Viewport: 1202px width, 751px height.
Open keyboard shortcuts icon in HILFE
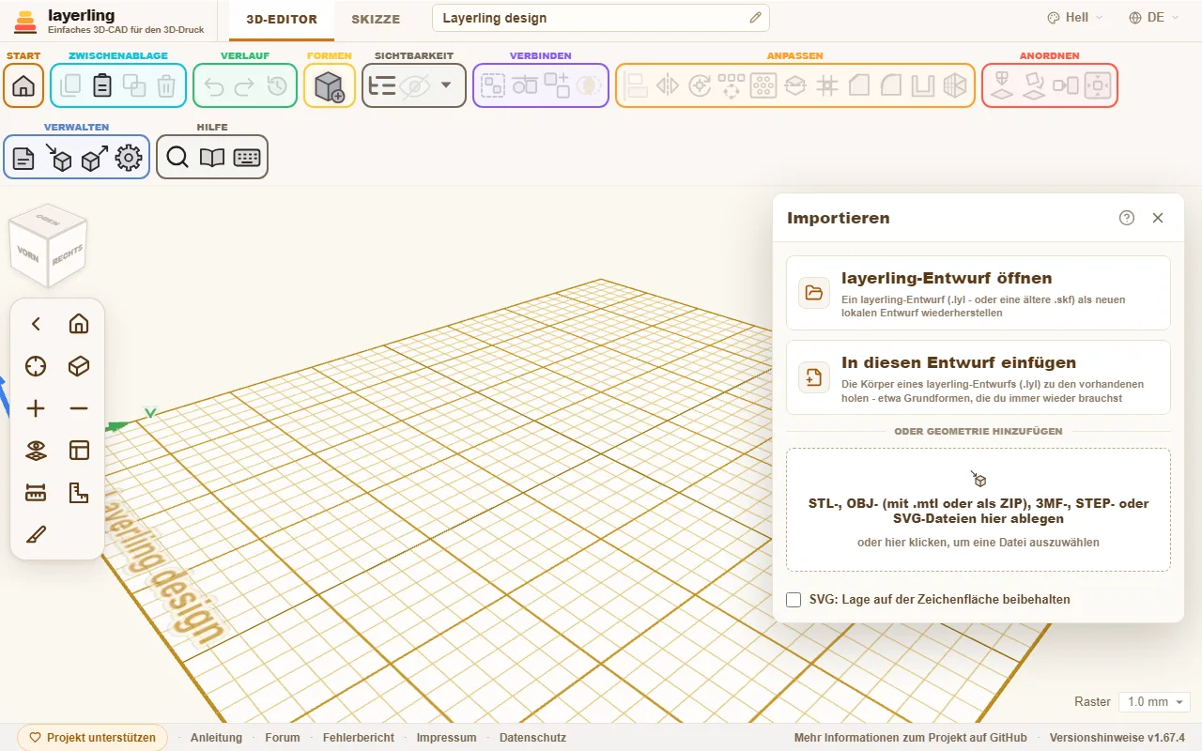(247, 158)
